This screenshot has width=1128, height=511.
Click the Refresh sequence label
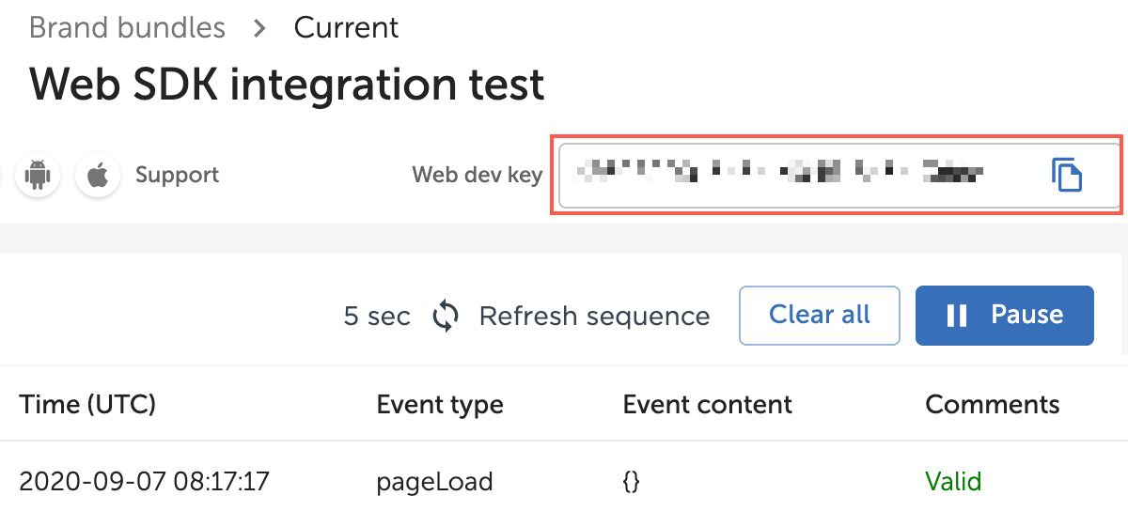click(x=594, y=317)
